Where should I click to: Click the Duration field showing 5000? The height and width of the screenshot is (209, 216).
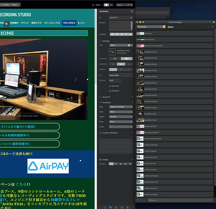point(115,80)
